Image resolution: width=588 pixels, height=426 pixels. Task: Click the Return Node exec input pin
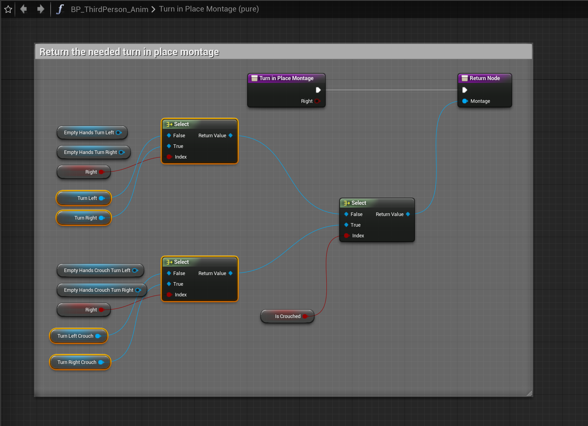465,90
